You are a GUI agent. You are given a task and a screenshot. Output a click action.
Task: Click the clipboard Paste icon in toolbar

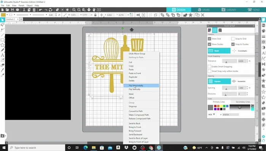pos(34,10)
